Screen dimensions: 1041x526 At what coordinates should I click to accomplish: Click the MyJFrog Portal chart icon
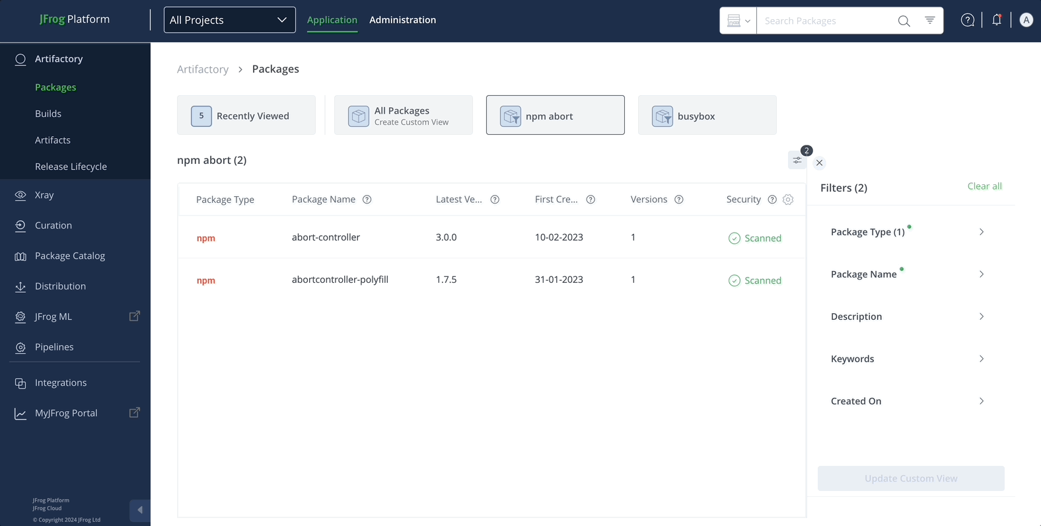20,413
